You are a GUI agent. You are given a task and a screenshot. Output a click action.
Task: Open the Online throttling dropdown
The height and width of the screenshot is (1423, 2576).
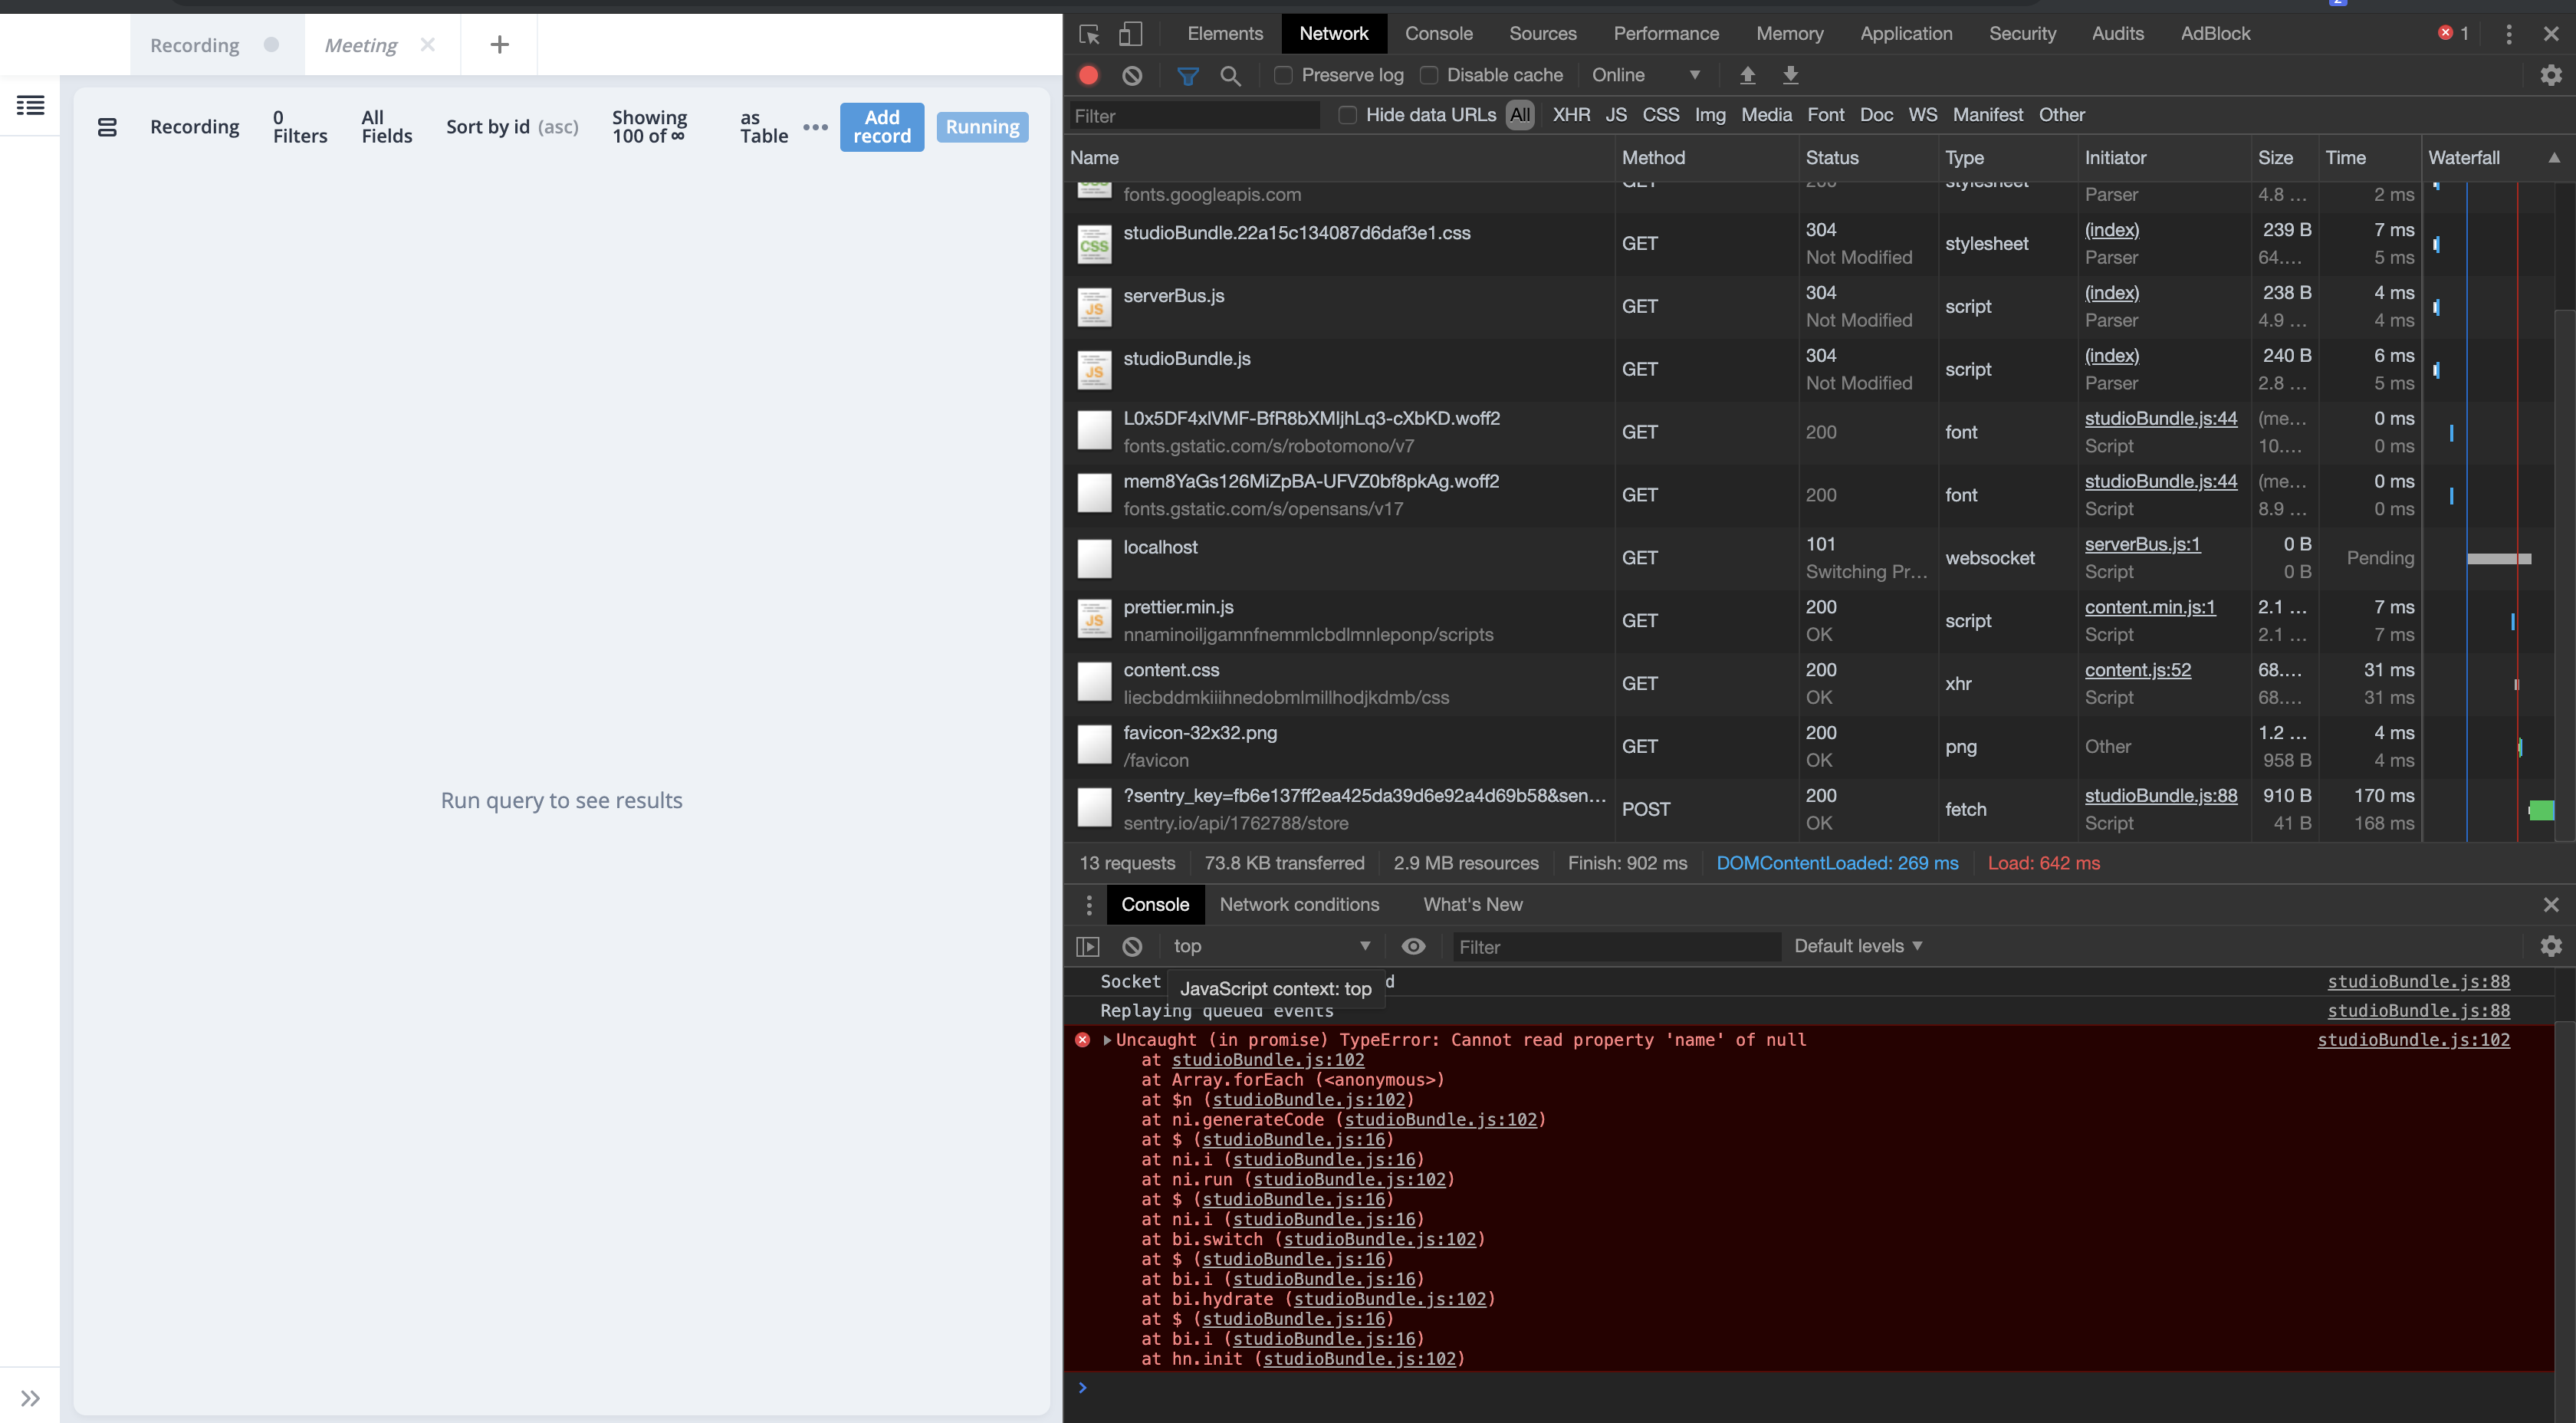[1645, 75]
